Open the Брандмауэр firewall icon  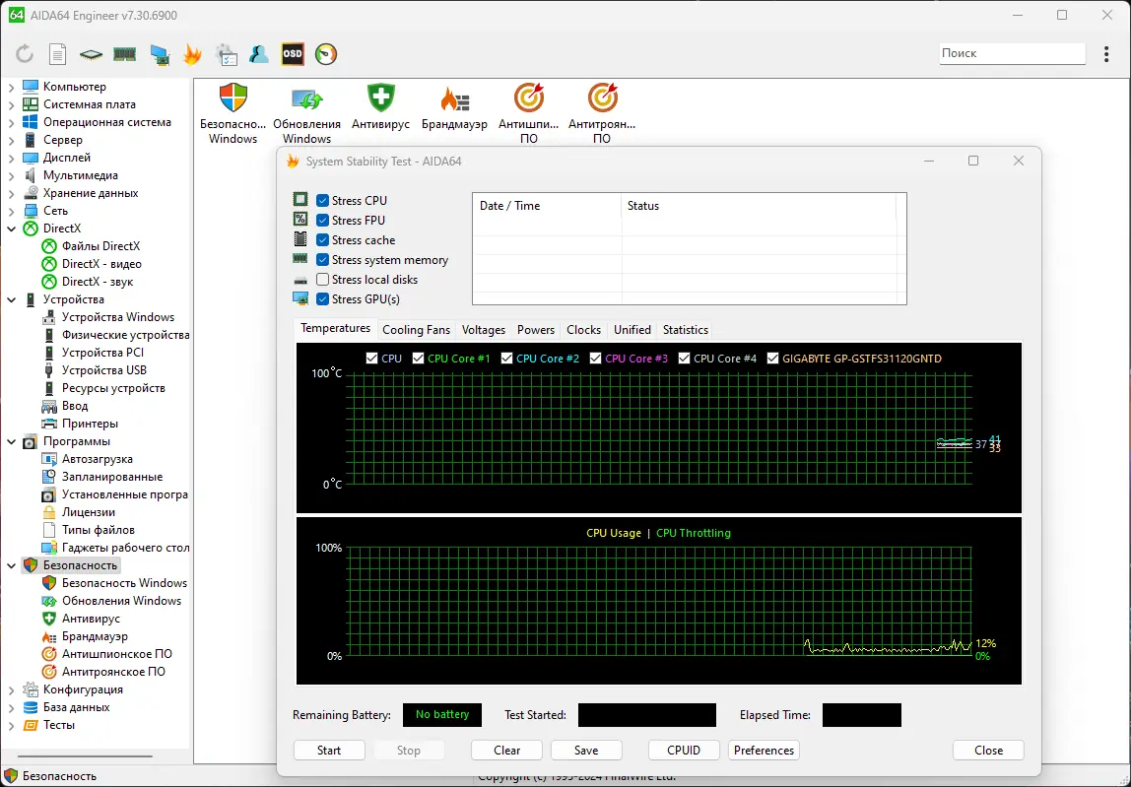[x=454, y=98]
